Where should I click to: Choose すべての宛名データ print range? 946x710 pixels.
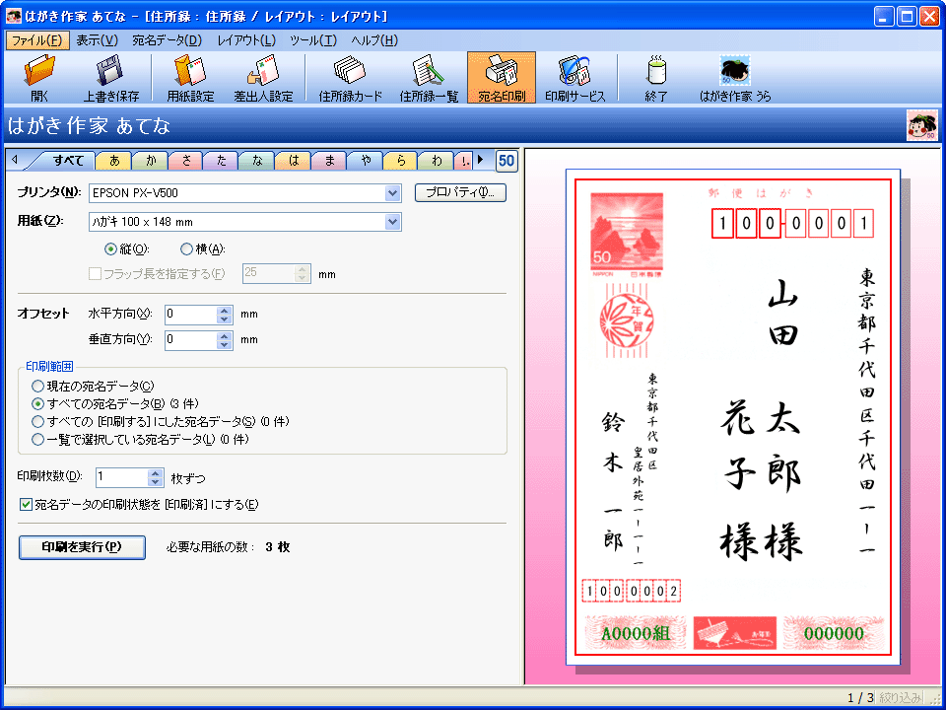(38, 403)
